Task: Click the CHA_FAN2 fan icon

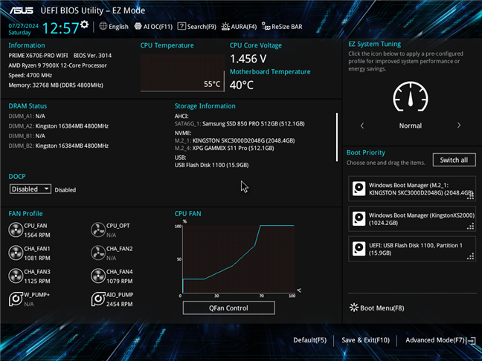Action: pos(98,253)
